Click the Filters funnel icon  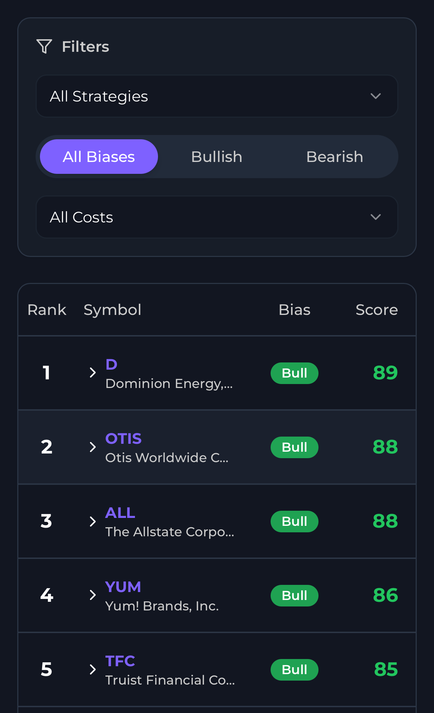tap(44, 46)
